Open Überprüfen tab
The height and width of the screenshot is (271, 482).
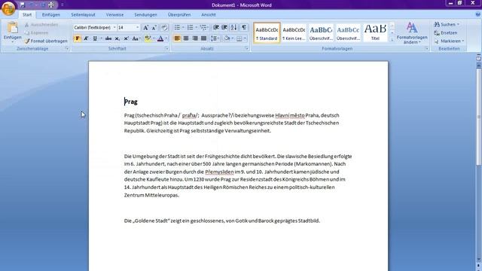click(179, 15)
